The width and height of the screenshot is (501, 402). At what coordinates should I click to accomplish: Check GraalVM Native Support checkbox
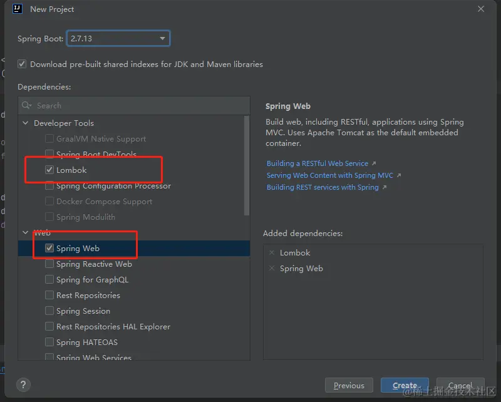pyautogui.click(x=49, y=138)
